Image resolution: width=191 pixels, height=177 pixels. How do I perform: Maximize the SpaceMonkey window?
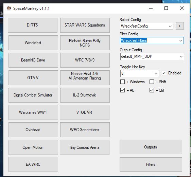click(166, 8)
